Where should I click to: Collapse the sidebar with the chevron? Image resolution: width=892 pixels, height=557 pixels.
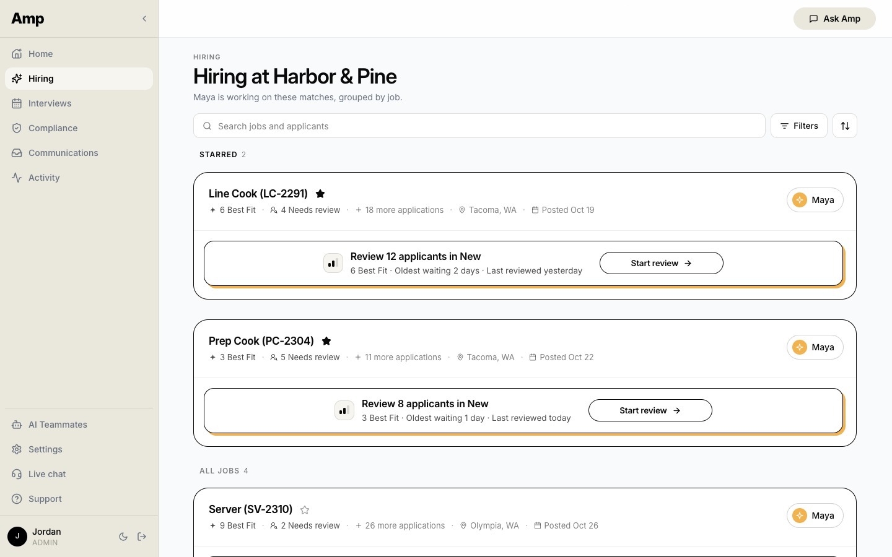coord(144,19)
